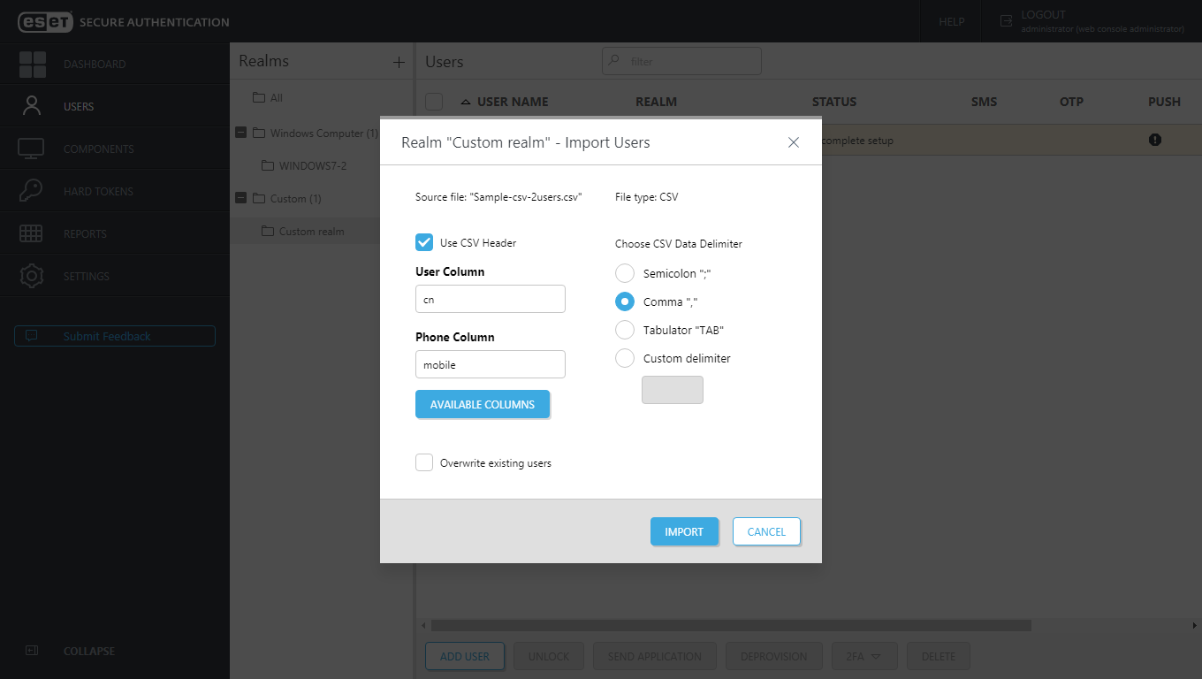Click IMPORT to import the users

click(684, 531)
